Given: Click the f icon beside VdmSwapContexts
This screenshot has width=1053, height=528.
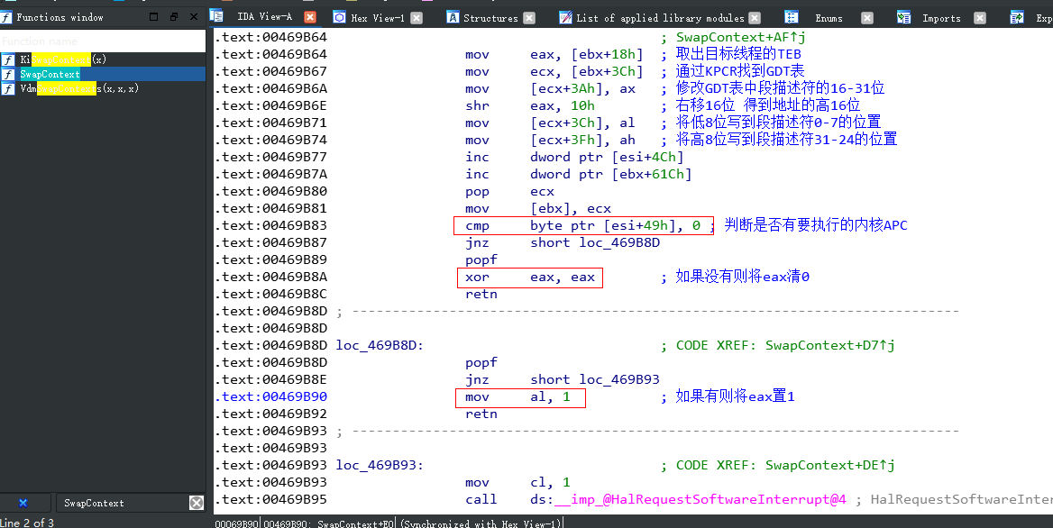Looking at the screenshot, I should point(8,88).
